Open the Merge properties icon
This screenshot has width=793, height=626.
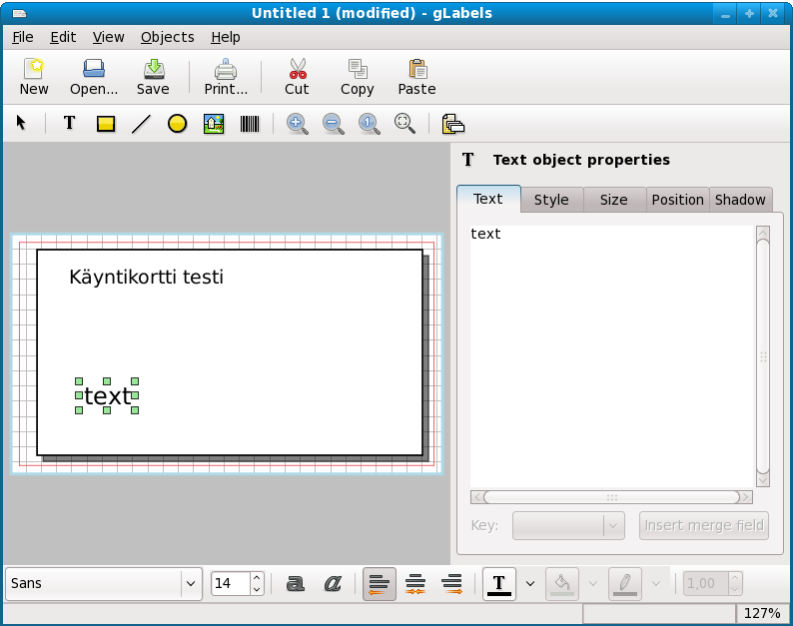coord(452,124)
